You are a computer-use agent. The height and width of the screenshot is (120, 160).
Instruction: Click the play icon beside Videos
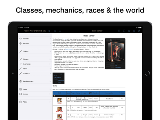coord(21,94)
